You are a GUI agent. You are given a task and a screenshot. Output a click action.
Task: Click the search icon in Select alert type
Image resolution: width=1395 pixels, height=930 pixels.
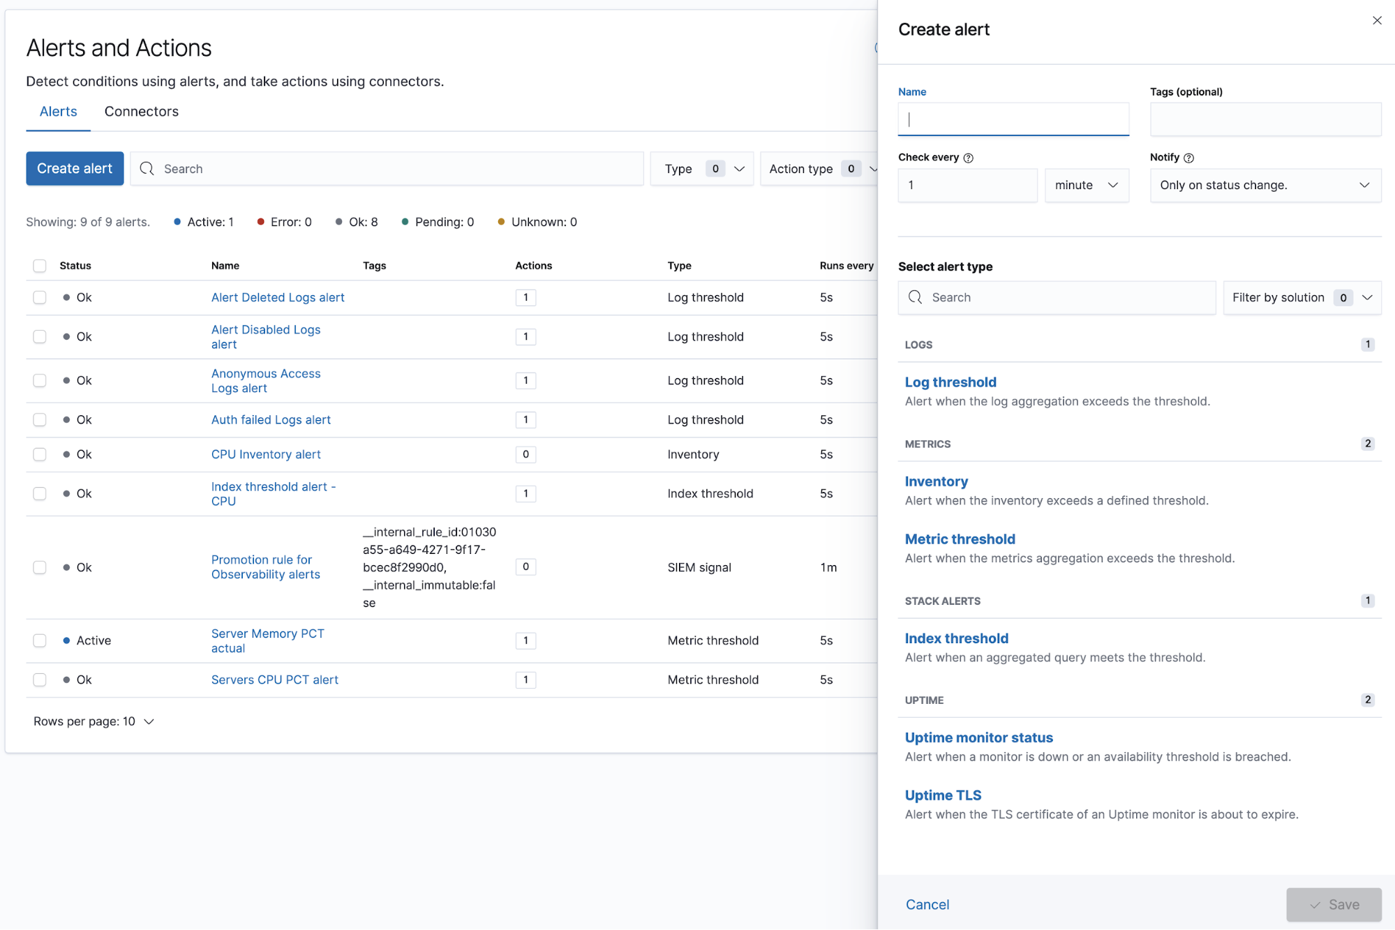[915, 297]
